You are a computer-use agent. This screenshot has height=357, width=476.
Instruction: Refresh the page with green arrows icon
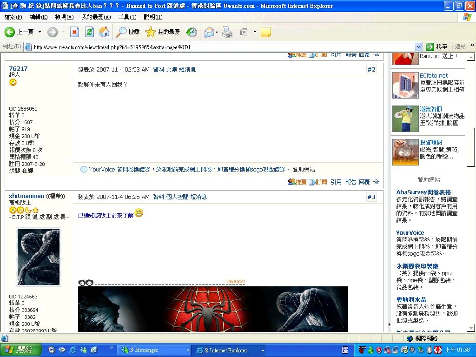89,32
